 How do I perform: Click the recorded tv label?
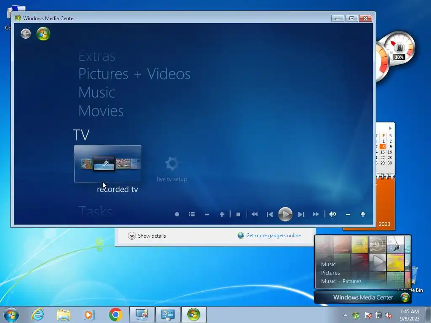(x=117, y=189)
